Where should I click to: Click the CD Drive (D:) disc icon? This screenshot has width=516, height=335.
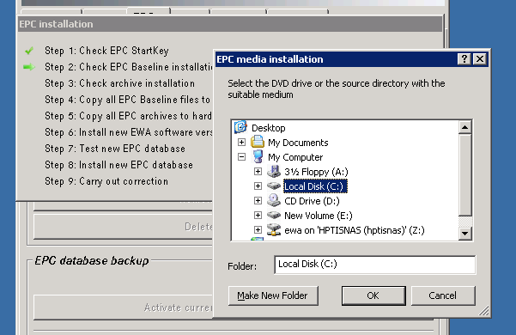tap(274, 200)
